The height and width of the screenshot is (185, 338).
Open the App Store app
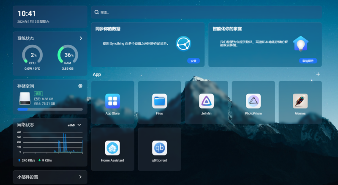(x=112, y=101)
